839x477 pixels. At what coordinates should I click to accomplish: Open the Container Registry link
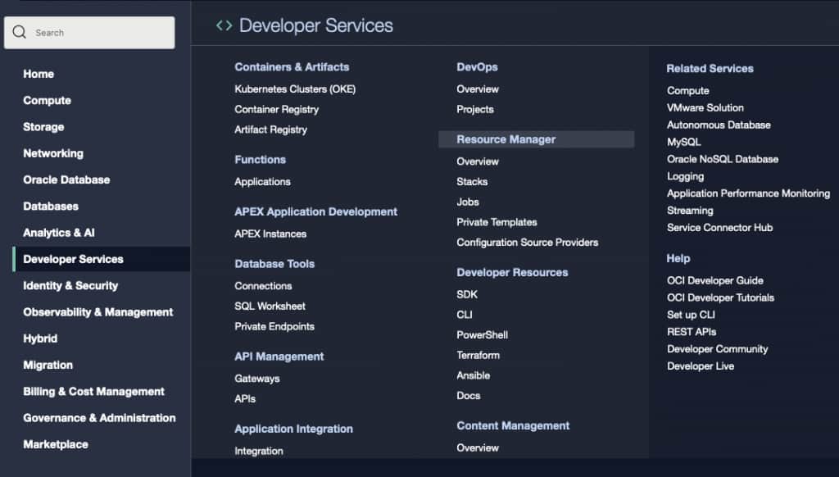(277, 109)
